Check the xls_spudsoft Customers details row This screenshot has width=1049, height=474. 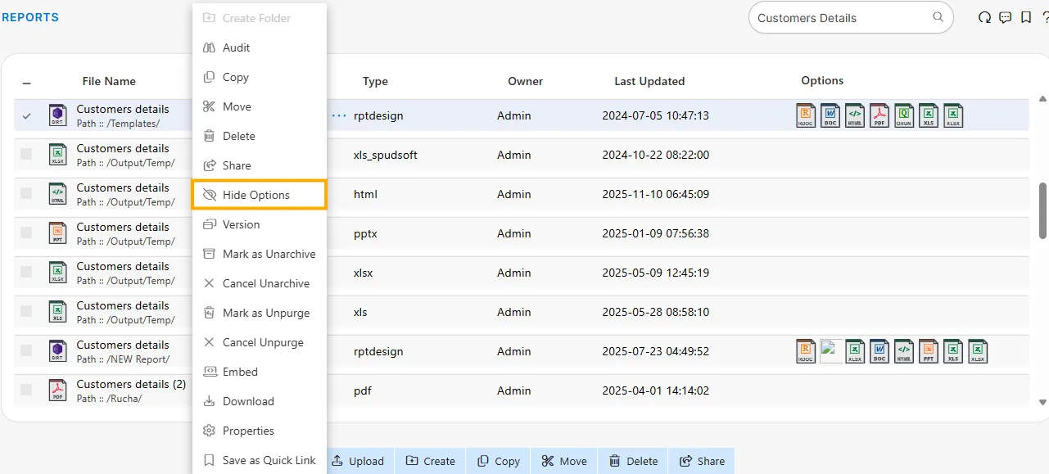[27, 155]
